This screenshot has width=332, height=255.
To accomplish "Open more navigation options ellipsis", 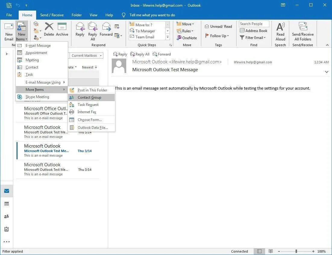I will (7, 242).
